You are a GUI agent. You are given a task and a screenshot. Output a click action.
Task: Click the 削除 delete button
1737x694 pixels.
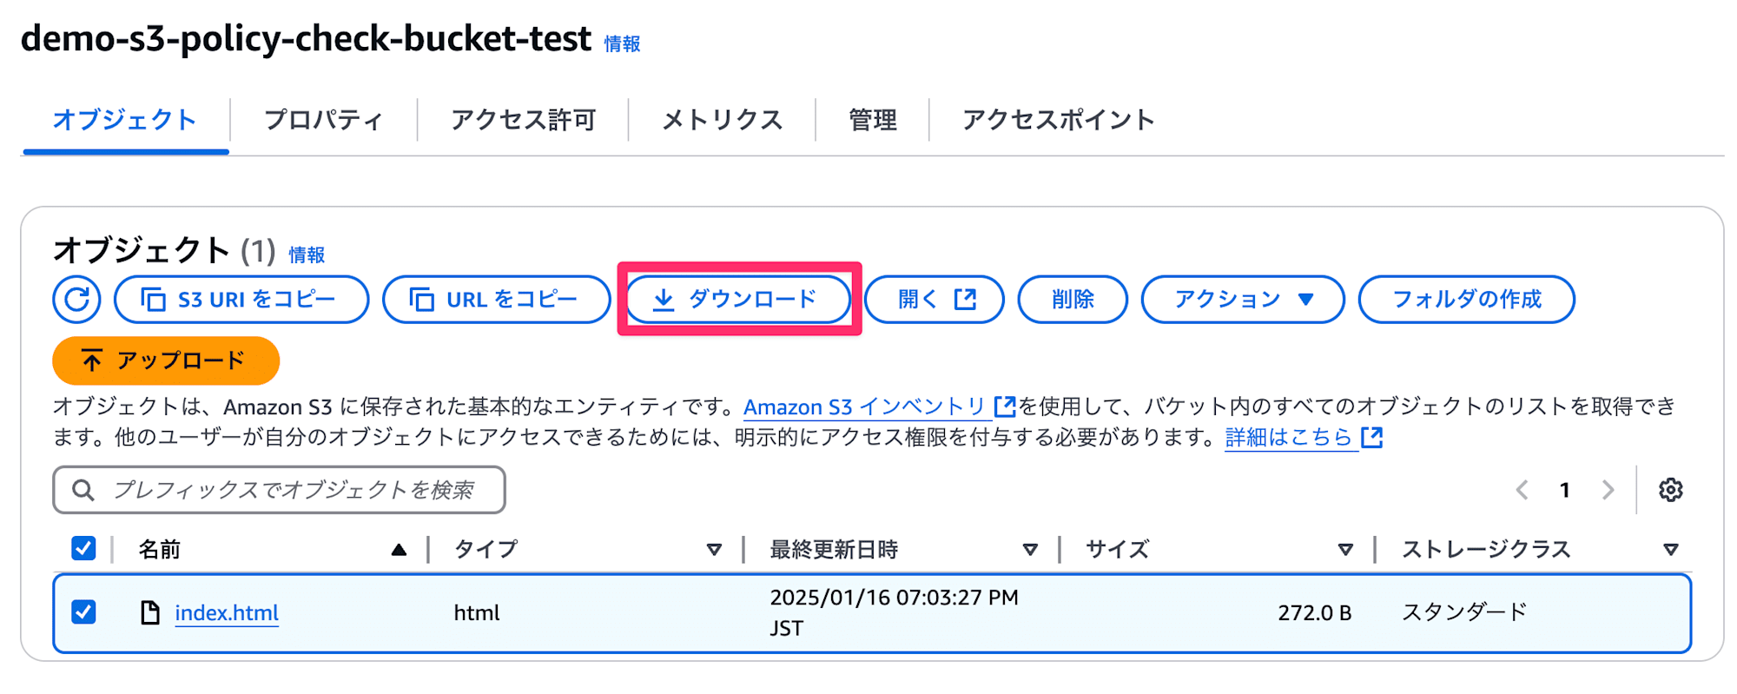(x=1073, y=300)
